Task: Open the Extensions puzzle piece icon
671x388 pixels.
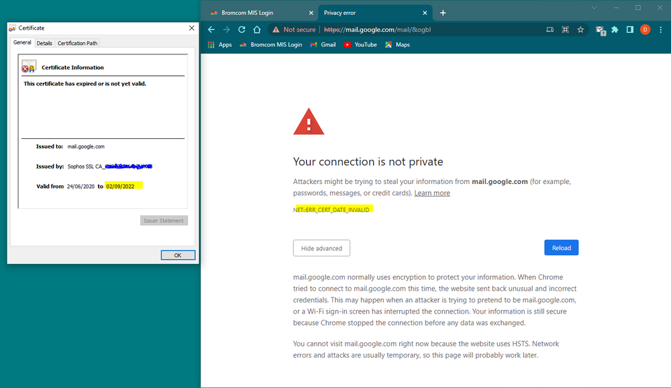Action: [x=615, y=30]
